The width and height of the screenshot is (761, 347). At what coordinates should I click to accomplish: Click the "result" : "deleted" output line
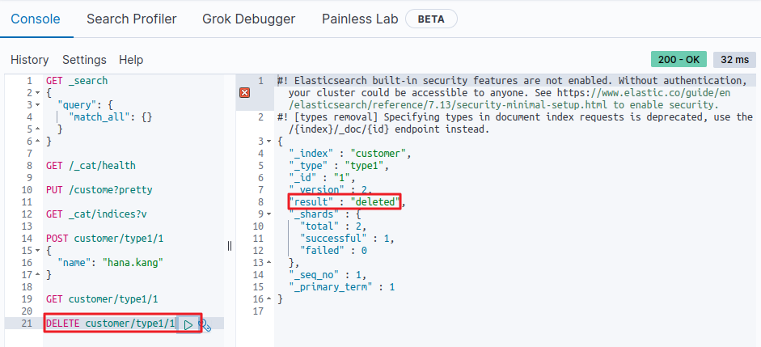[347, 202]
